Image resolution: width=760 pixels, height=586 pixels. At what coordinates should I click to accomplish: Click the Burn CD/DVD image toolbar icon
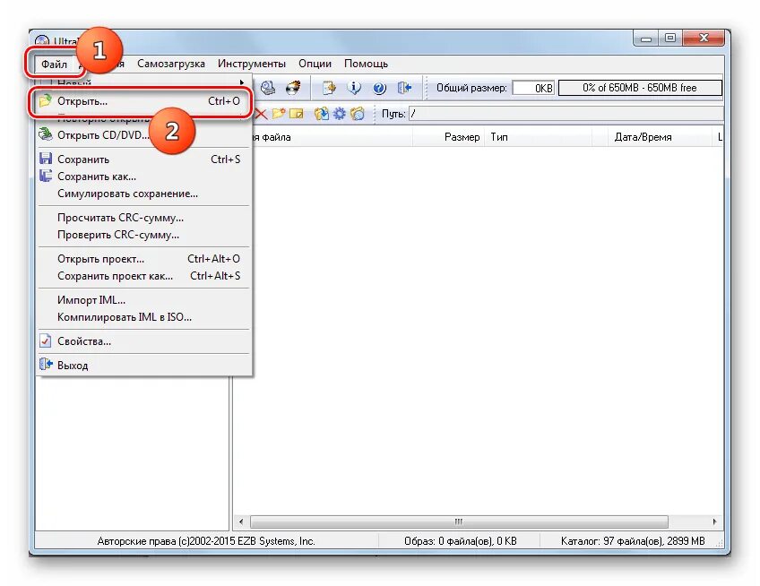293,88
